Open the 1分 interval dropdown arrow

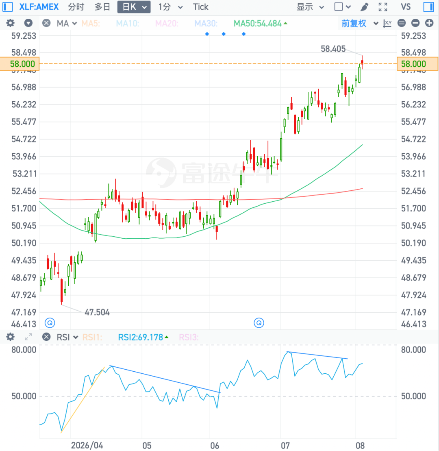180,7
